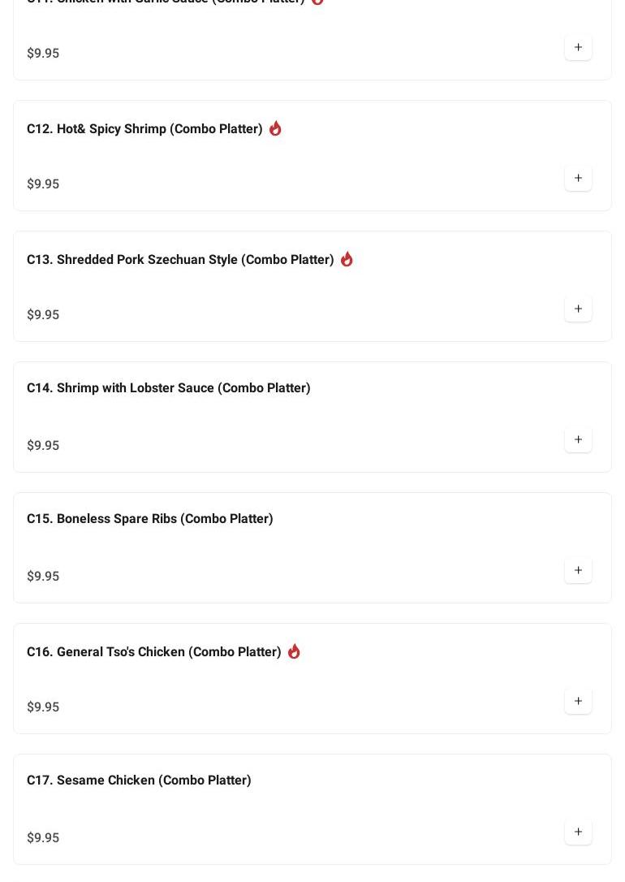The image size is (625, 882).
Task: Click the $9.95 price under Boneless Spare Ribs
Action: point(43,577)
